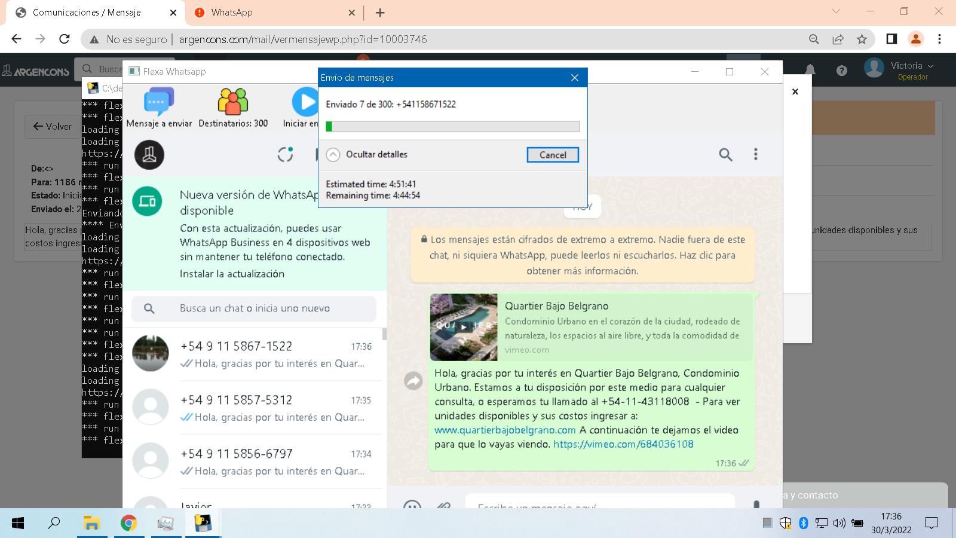Reload the page in Chrome

coord(65,39)
